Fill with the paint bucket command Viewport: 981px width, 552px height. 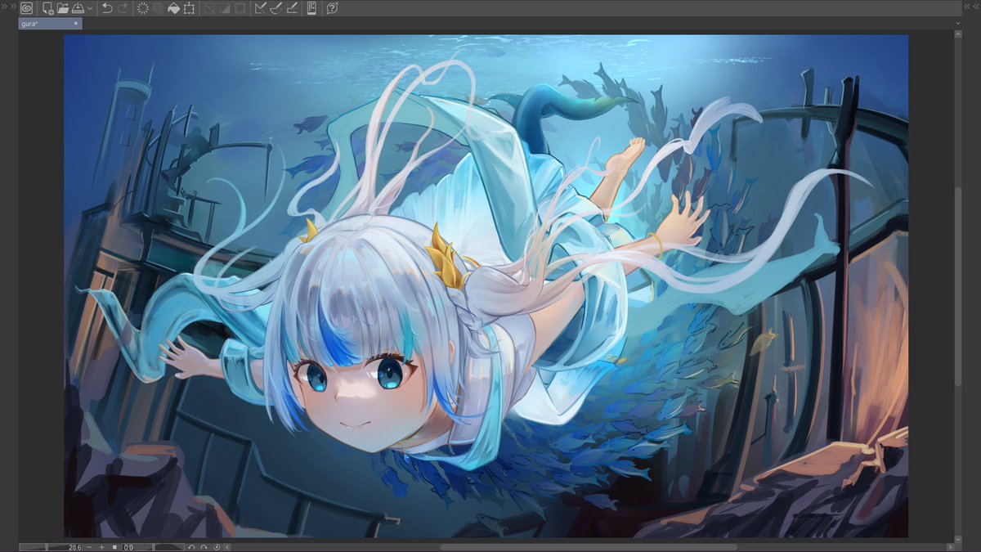[x=173, y=8]
